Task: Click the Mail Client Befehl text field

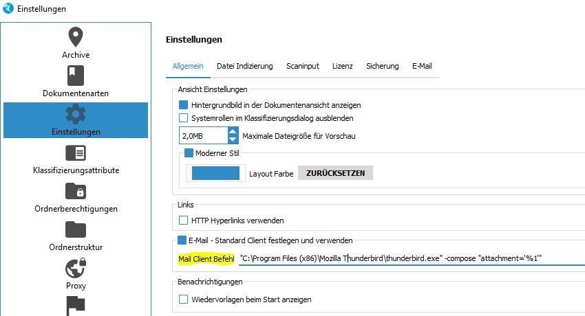Action: [409, 258]
